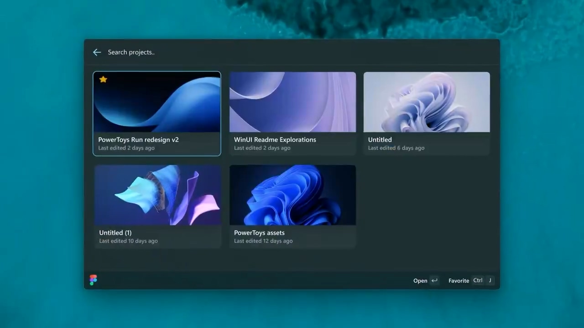
Task: Click the back arrow icon
Action: tap(97, 52)
